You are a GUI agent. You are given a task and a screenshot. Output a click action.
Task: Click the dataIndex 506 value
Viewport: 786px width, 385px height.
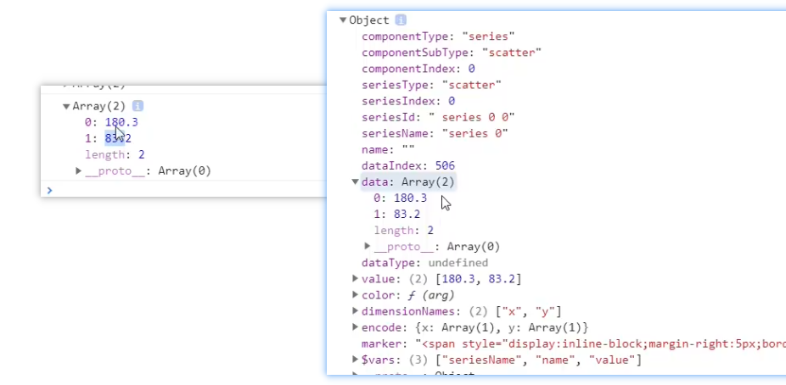click(x=444, y=166)
